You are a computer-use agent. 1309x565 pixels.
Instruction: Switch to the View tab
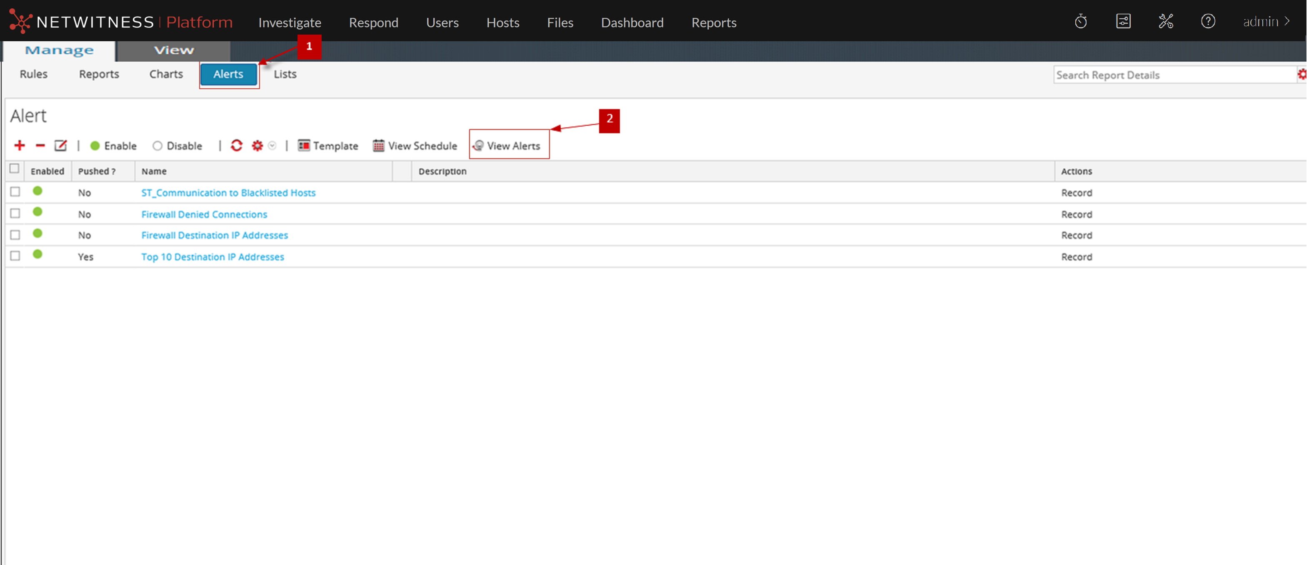coord(174,50)
